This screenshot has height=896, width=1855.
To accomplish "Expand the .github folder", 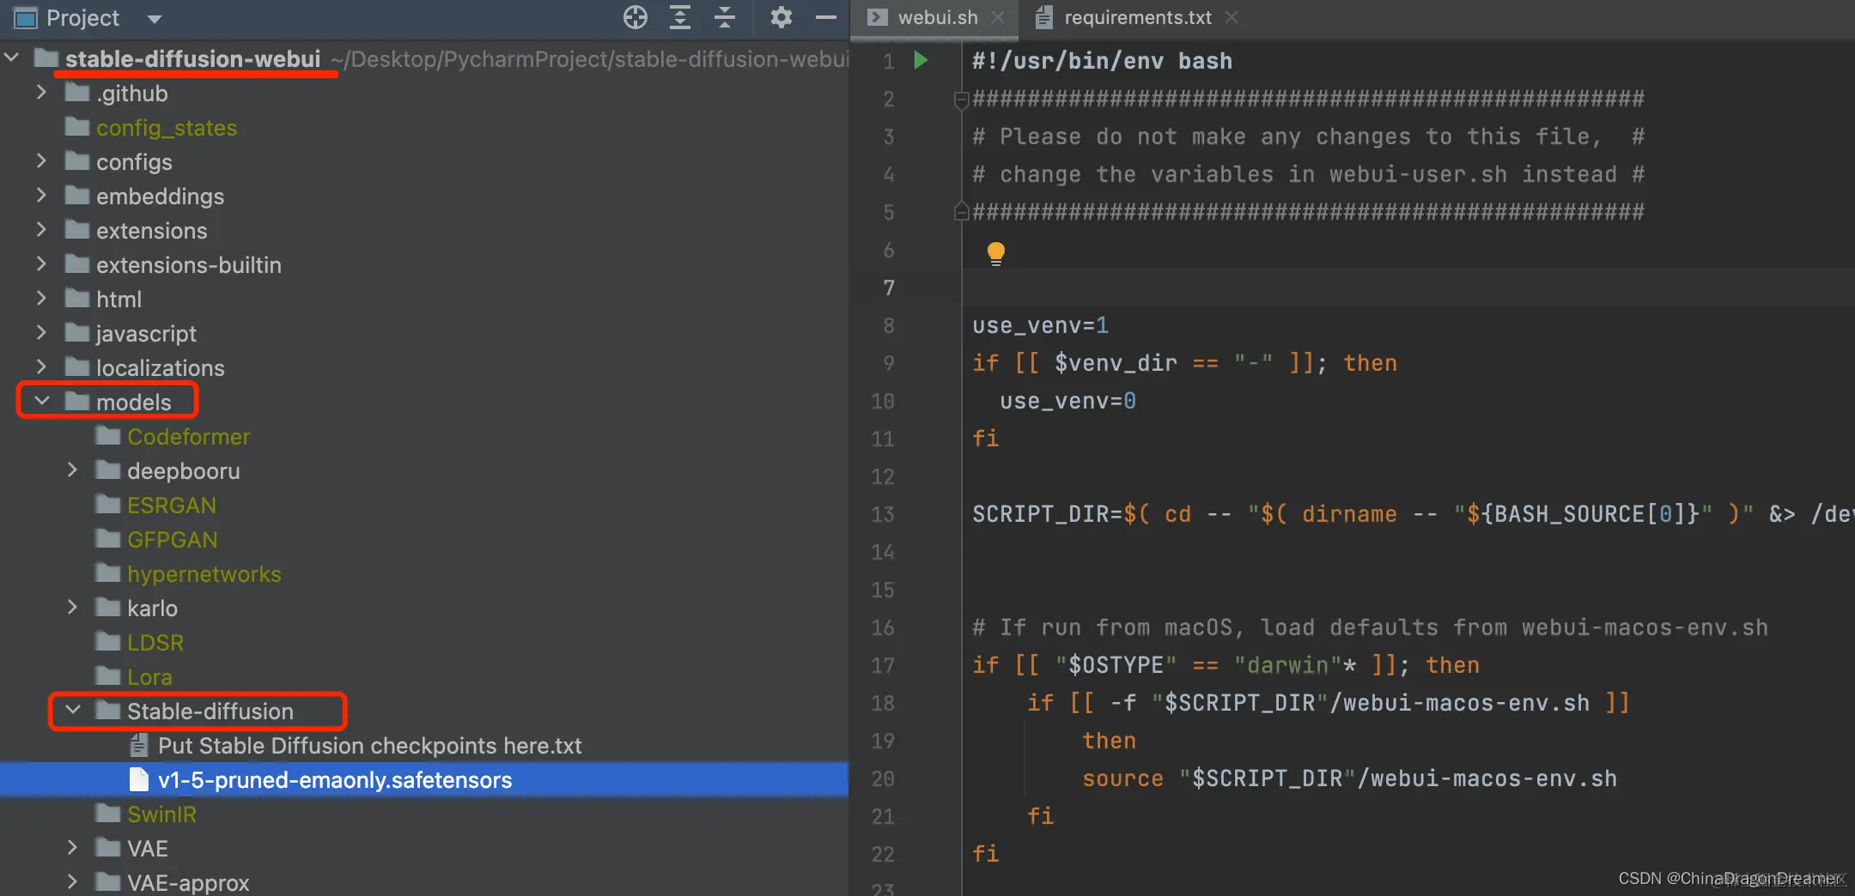I will pyautogui.click(x=41, y=93).
